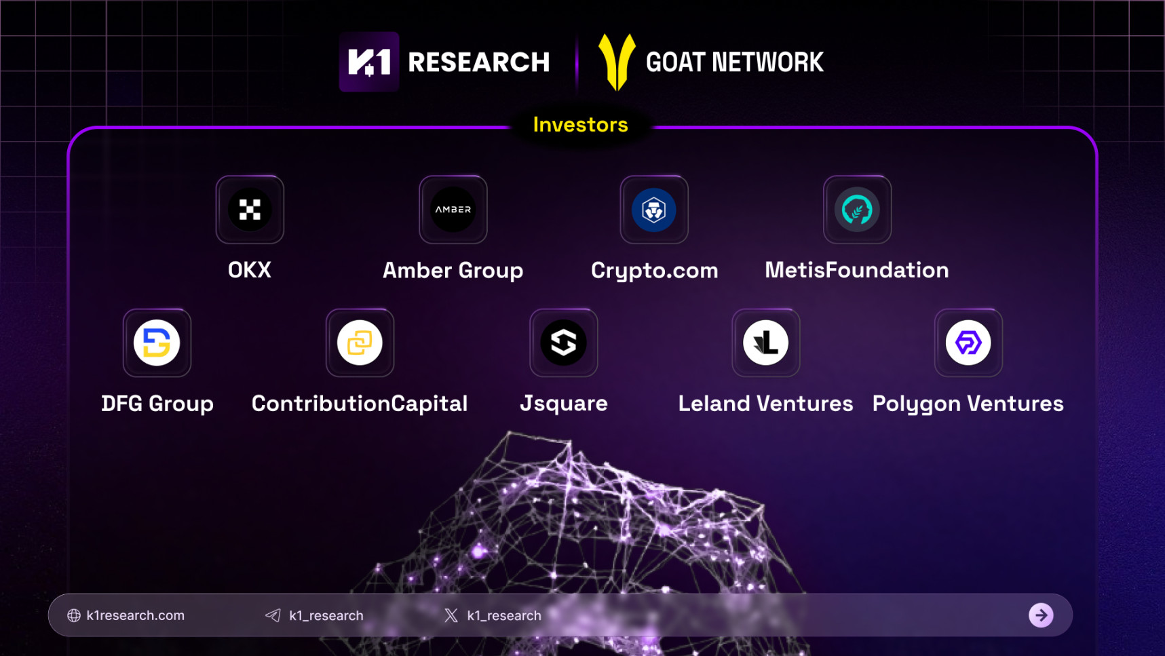Click the Polygon Ventures name text
This screenshot has height=656, width=1165.
[968, 404]
